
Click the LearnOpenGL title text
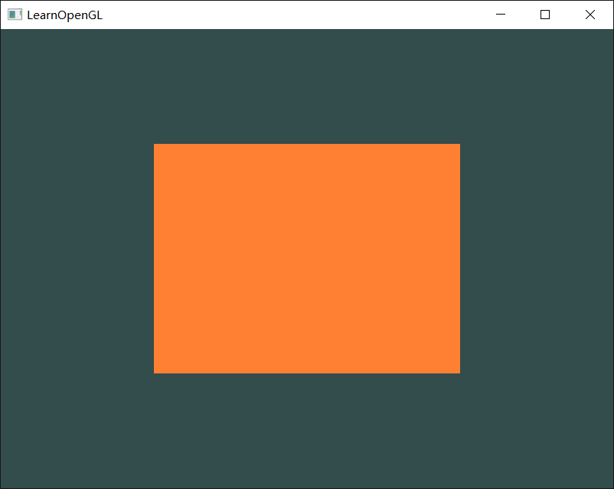click(64, 15)
